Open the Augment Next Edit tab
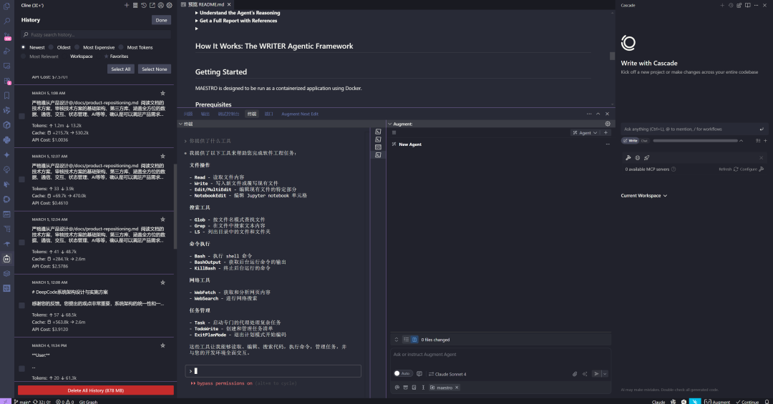Screen dimensions: 773x404 300,114
